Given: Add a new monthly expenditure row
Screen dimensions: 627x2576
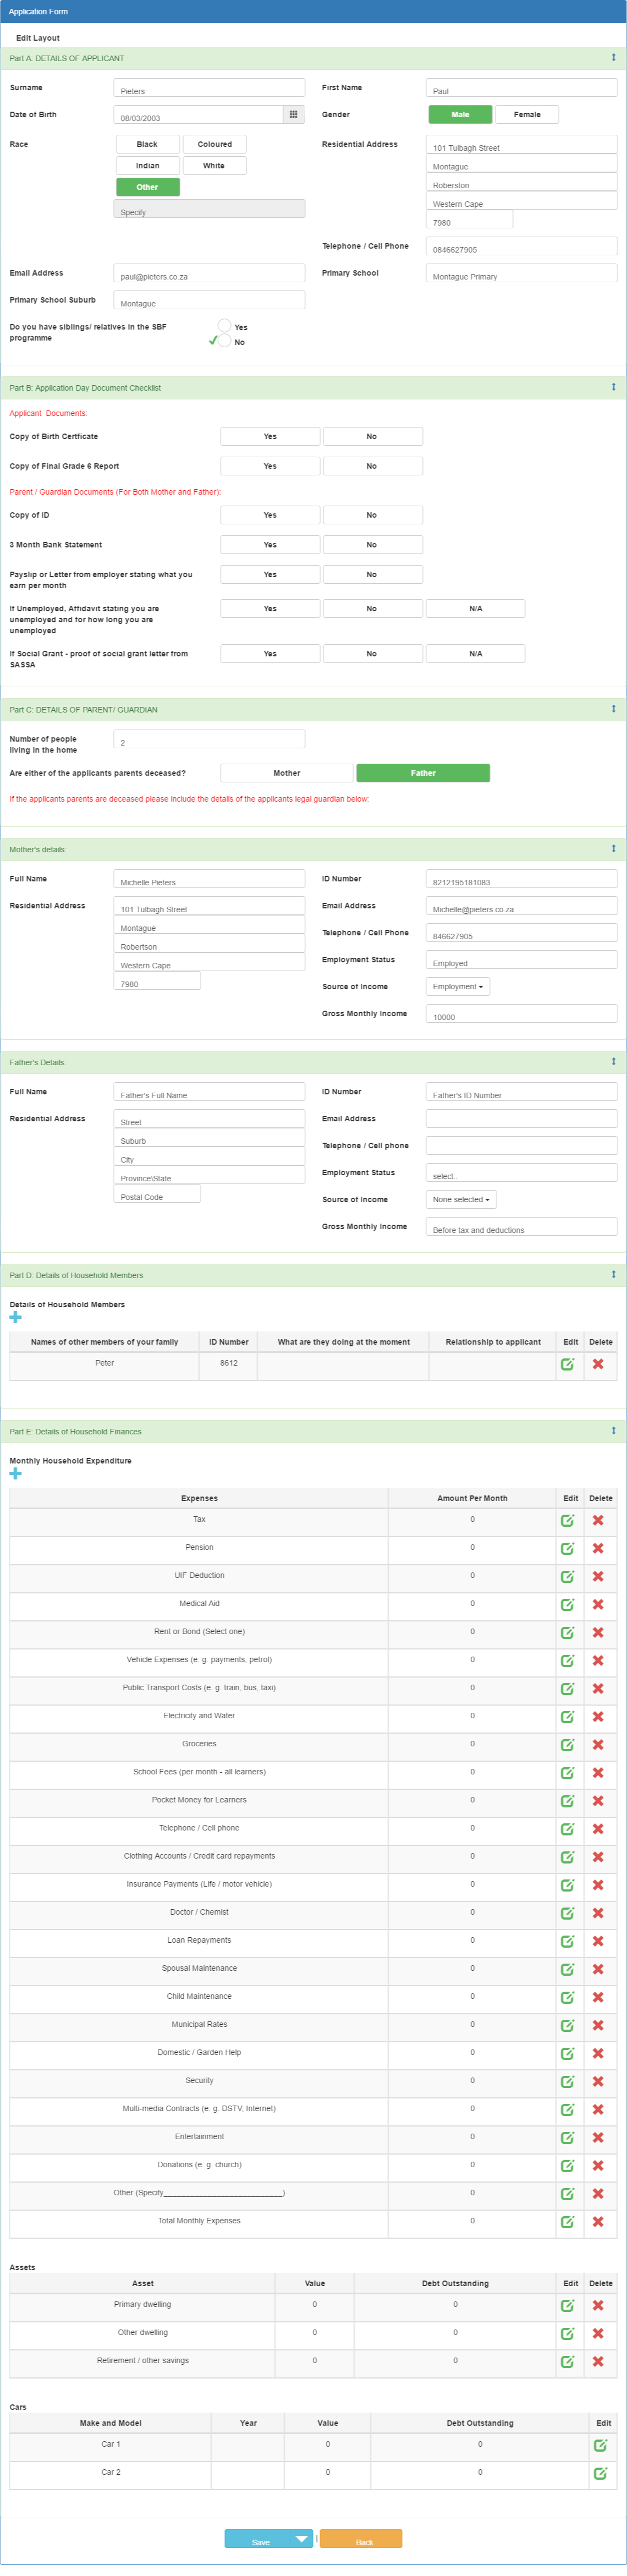Looking at the screenshot, I should pos(15,1473).
